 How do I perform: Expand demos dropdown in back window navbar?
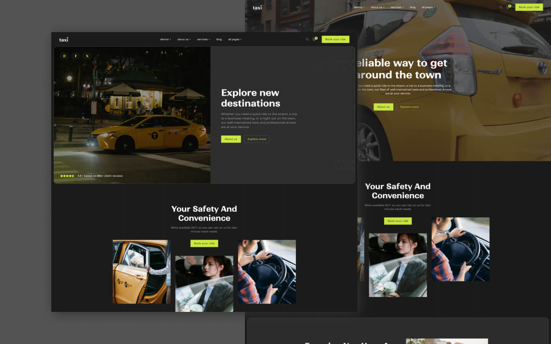(359, 7)
